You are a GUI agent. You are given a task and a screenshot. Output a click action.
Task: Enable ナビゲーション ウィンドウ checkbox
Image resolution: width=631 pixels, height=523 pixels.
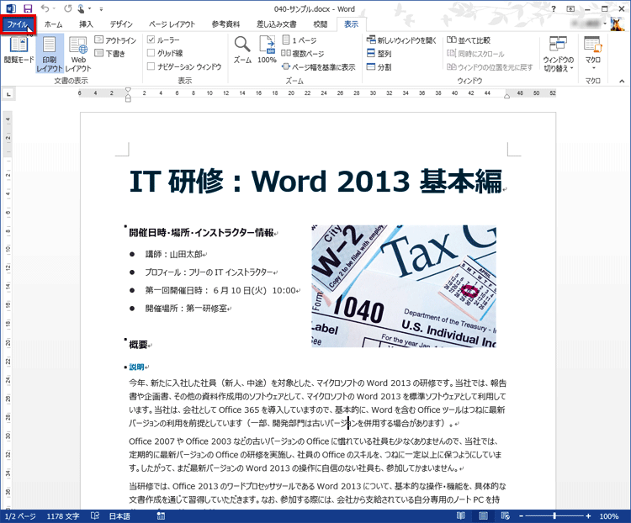click(151, 66)
